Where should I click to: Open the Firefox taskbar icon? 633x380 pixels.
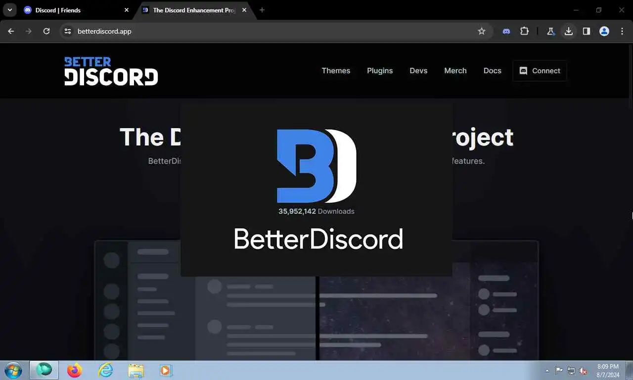click(x=75, y=370)
